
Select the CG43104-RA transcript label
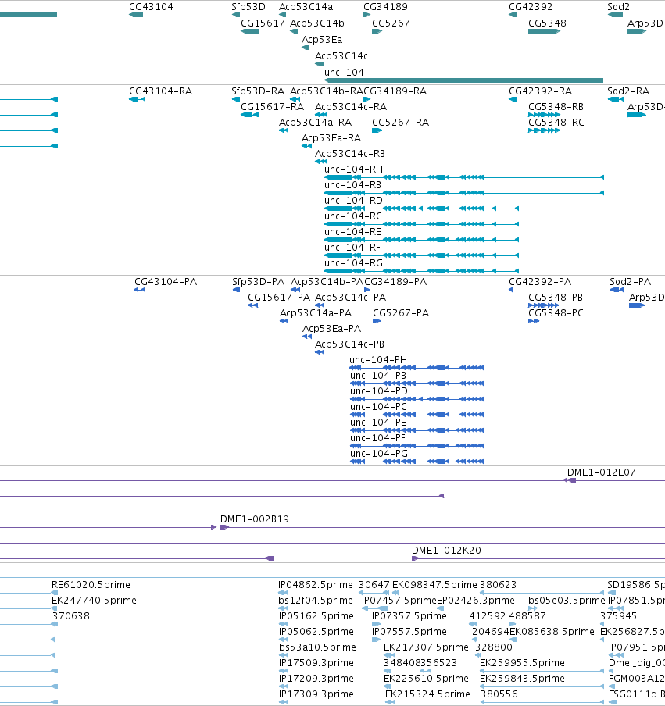[160, 91]
